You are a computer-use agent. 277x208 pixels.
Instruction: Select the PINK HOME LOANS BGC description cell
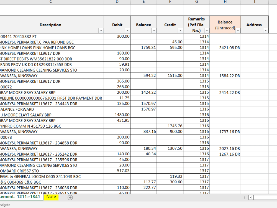tap(52, 48)
